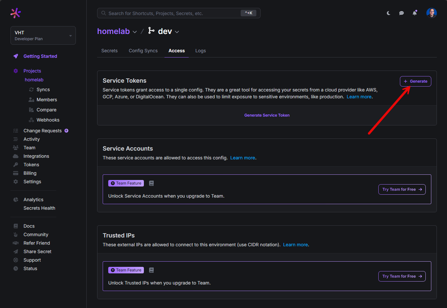The height and width of the screenshot is (308, 447).
Task: Open Syncs in the sidebar
Action: click(x=43, y=89)
